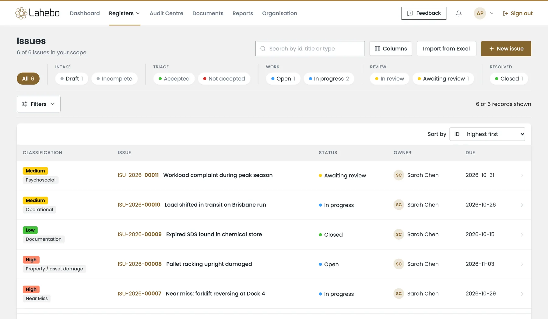Click the Sign out link
This screenshot has height=319, width=548.
tap(518, 13)
